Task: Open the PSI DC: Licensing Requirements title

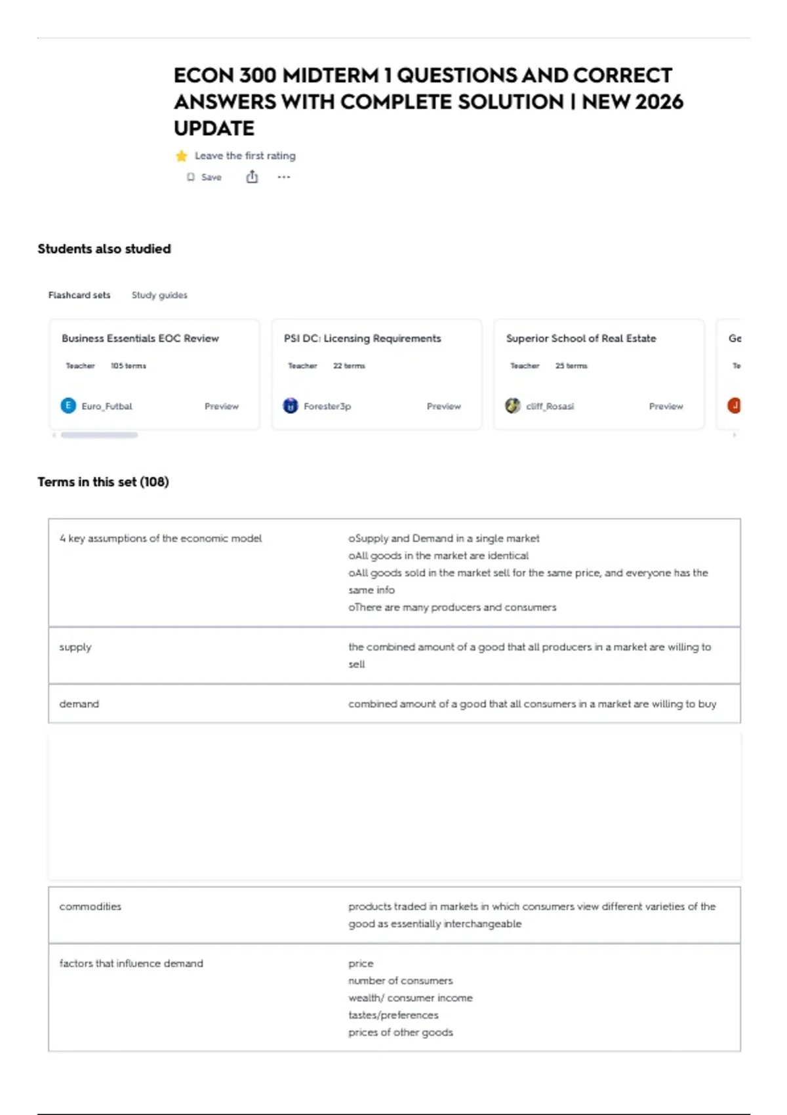Action: (363, 338)
